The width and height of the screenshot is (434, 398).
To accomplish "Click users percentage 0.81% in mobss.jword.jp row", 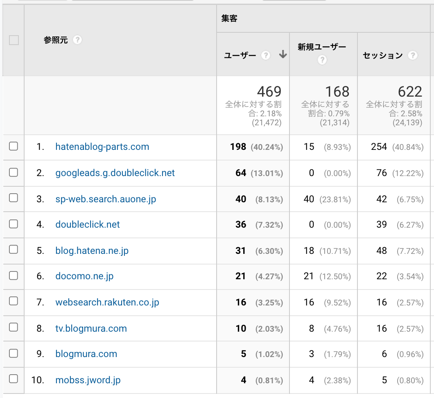I will [x=269, y=380].
